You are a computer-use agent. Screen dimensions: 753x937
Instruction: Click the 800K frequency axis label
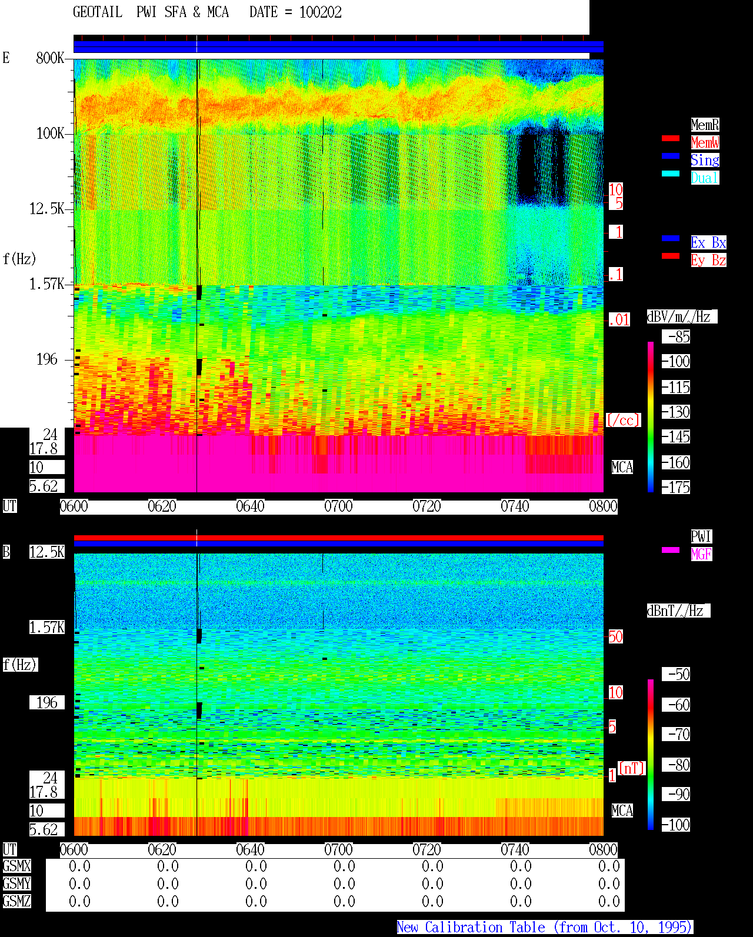click(50, 58)
